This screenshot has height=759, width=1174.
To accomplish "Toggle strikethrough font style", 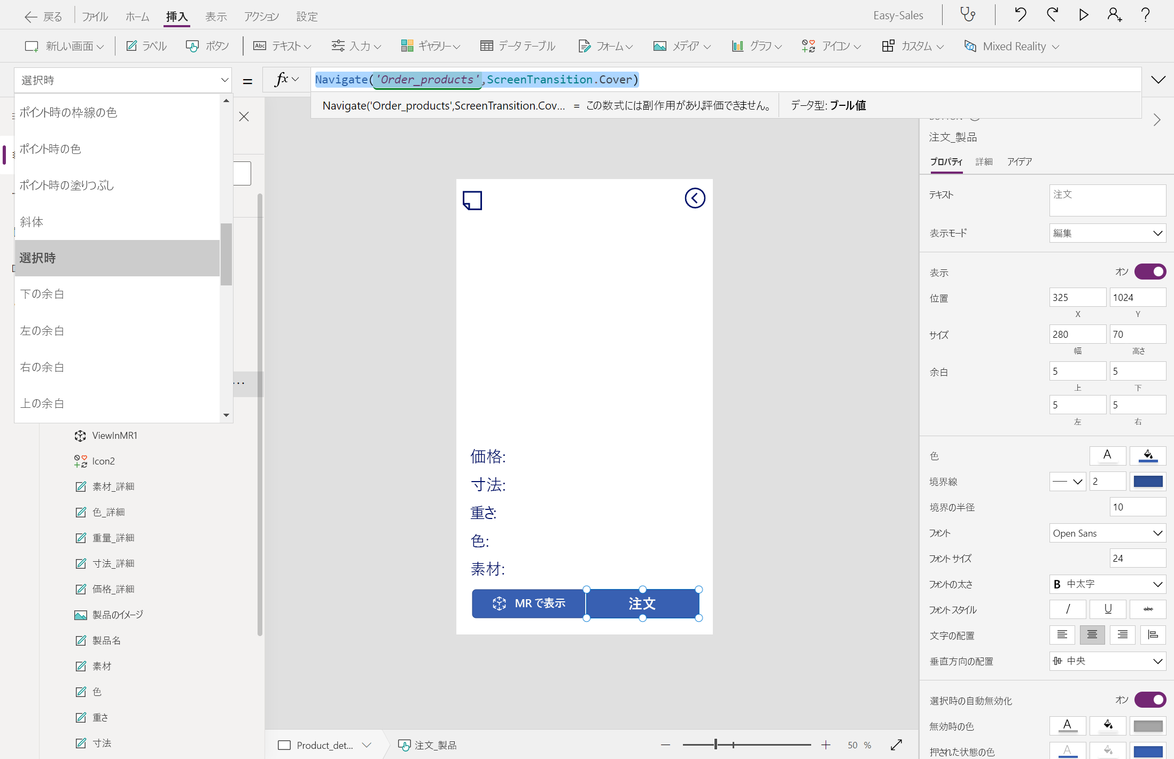I will (1148, 609).
